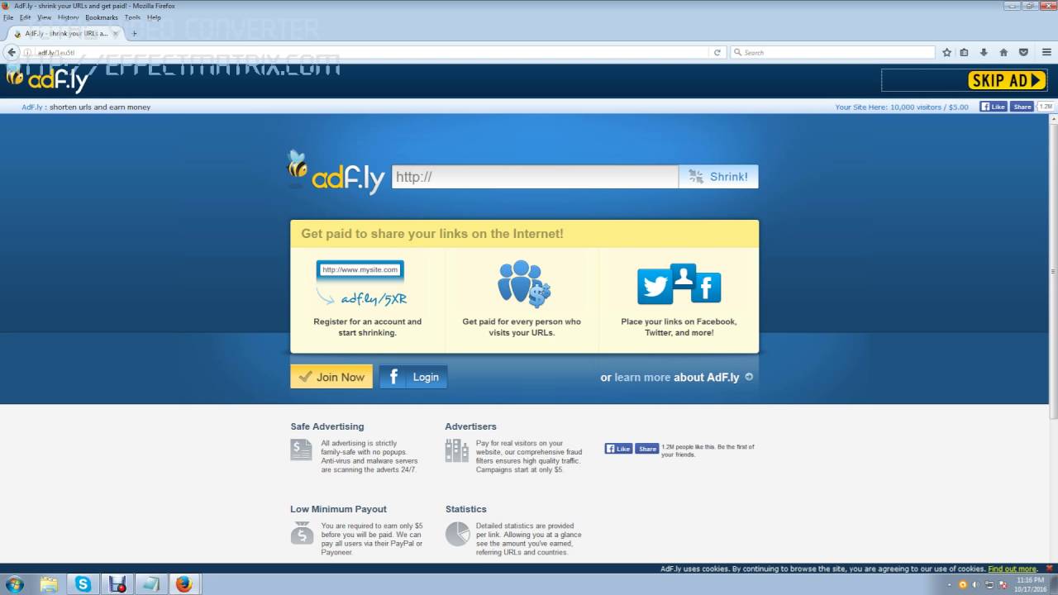Close the cookie notice bar
This screenshot has height=595, width=1058.
pyautogui.click(x=1047, y=569)
